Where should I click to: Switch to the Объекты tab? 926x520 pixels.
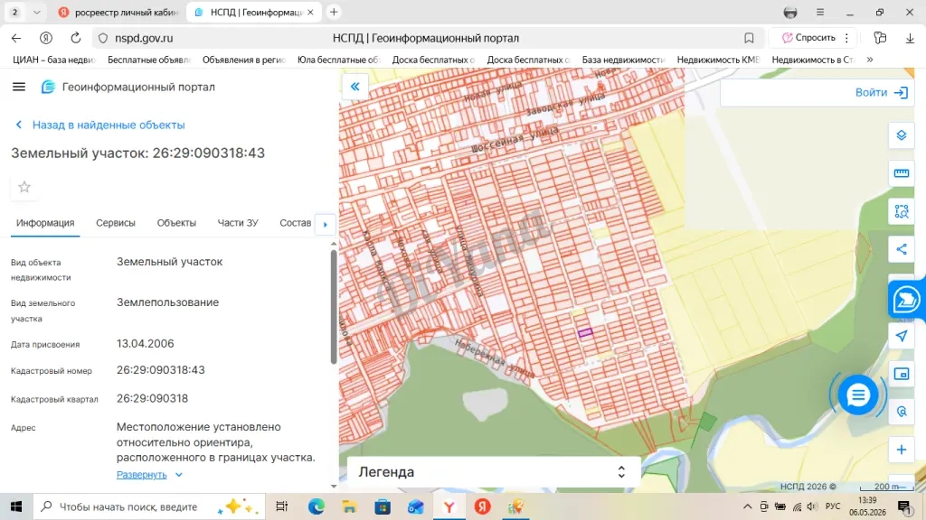(x=176, y=223)
